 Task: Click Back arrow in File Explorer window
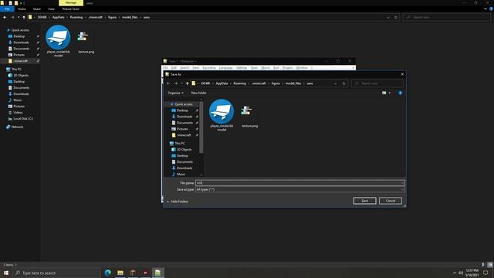point(5,17)
